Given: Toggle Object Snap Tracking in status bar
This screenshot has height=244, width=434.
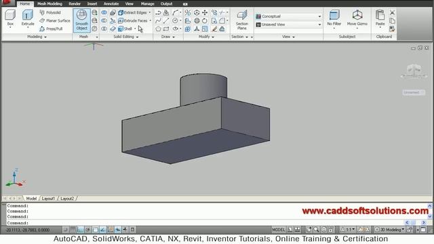Looking at the screenshot, I should [x=102, y=230].
